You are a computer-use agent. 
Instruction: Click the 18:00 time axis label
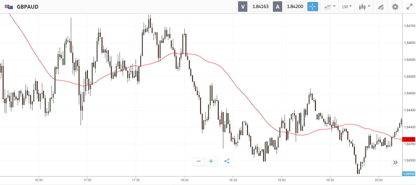(185, 180)
